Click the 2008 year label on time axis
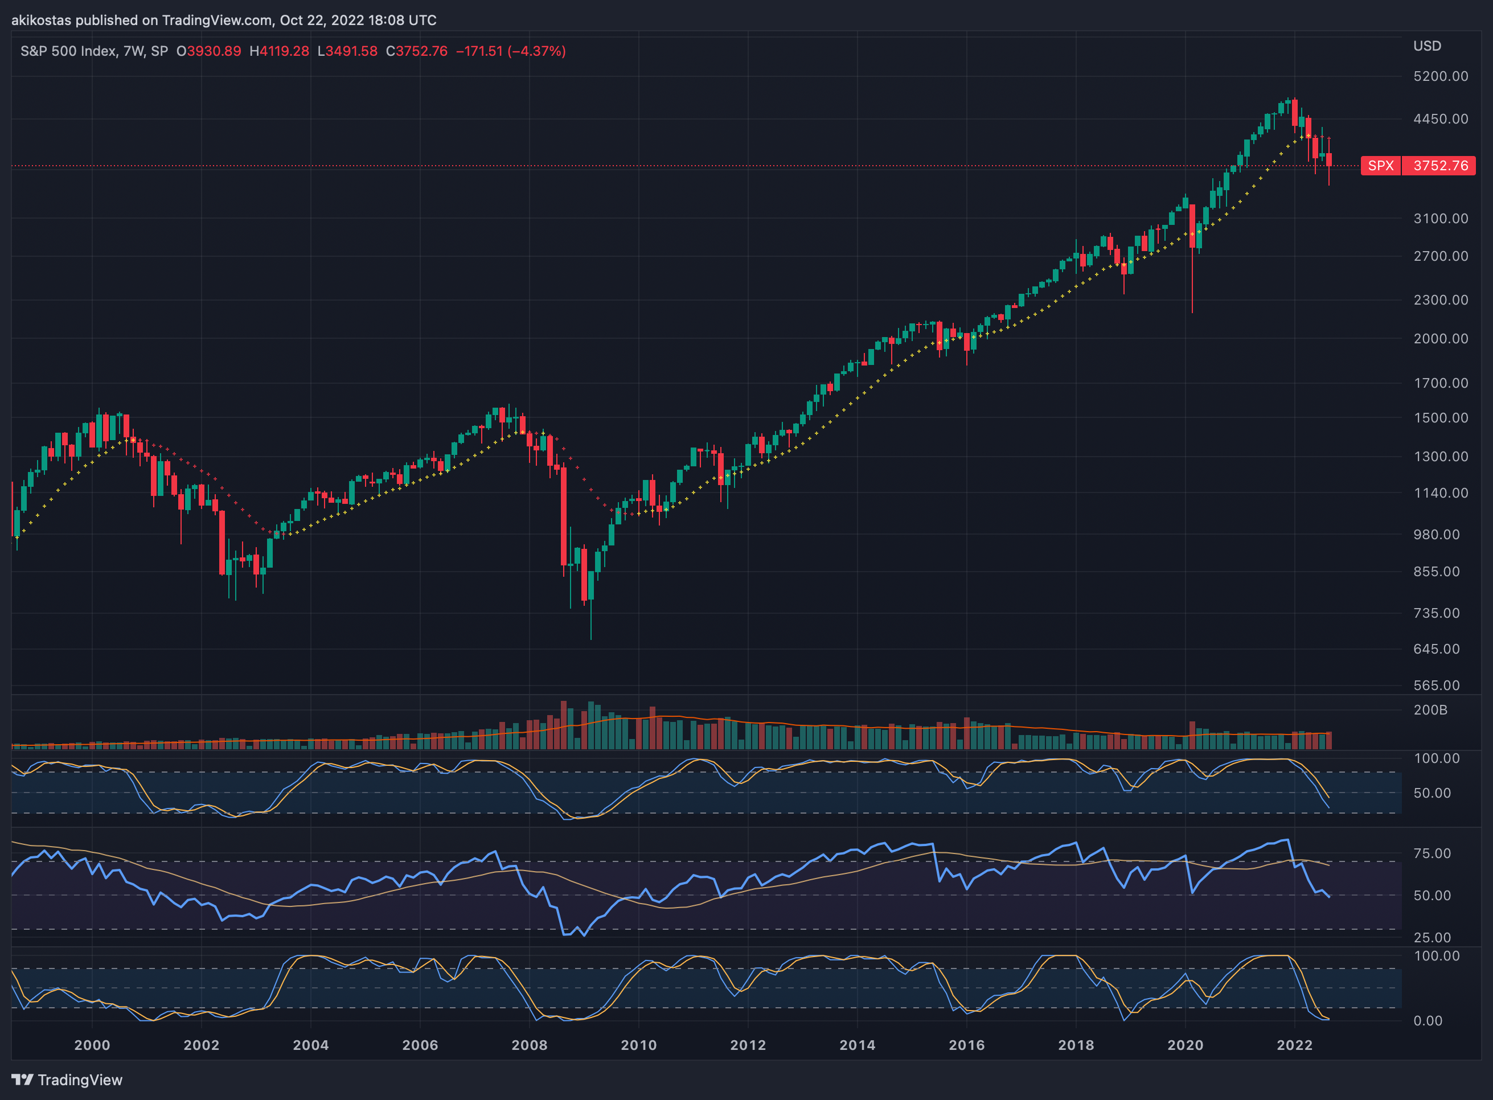The image size is (1493, 1100). (x=530, y=1045)
